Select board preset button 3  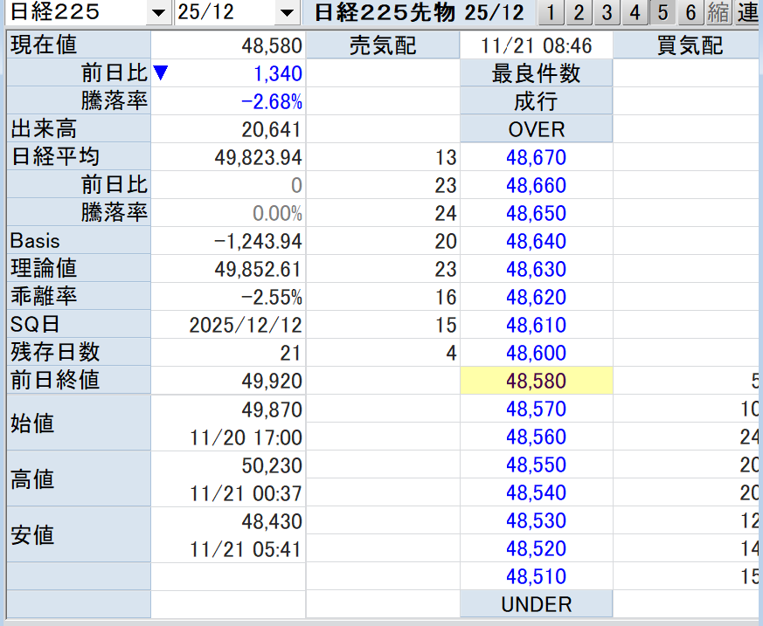point(607,13)
